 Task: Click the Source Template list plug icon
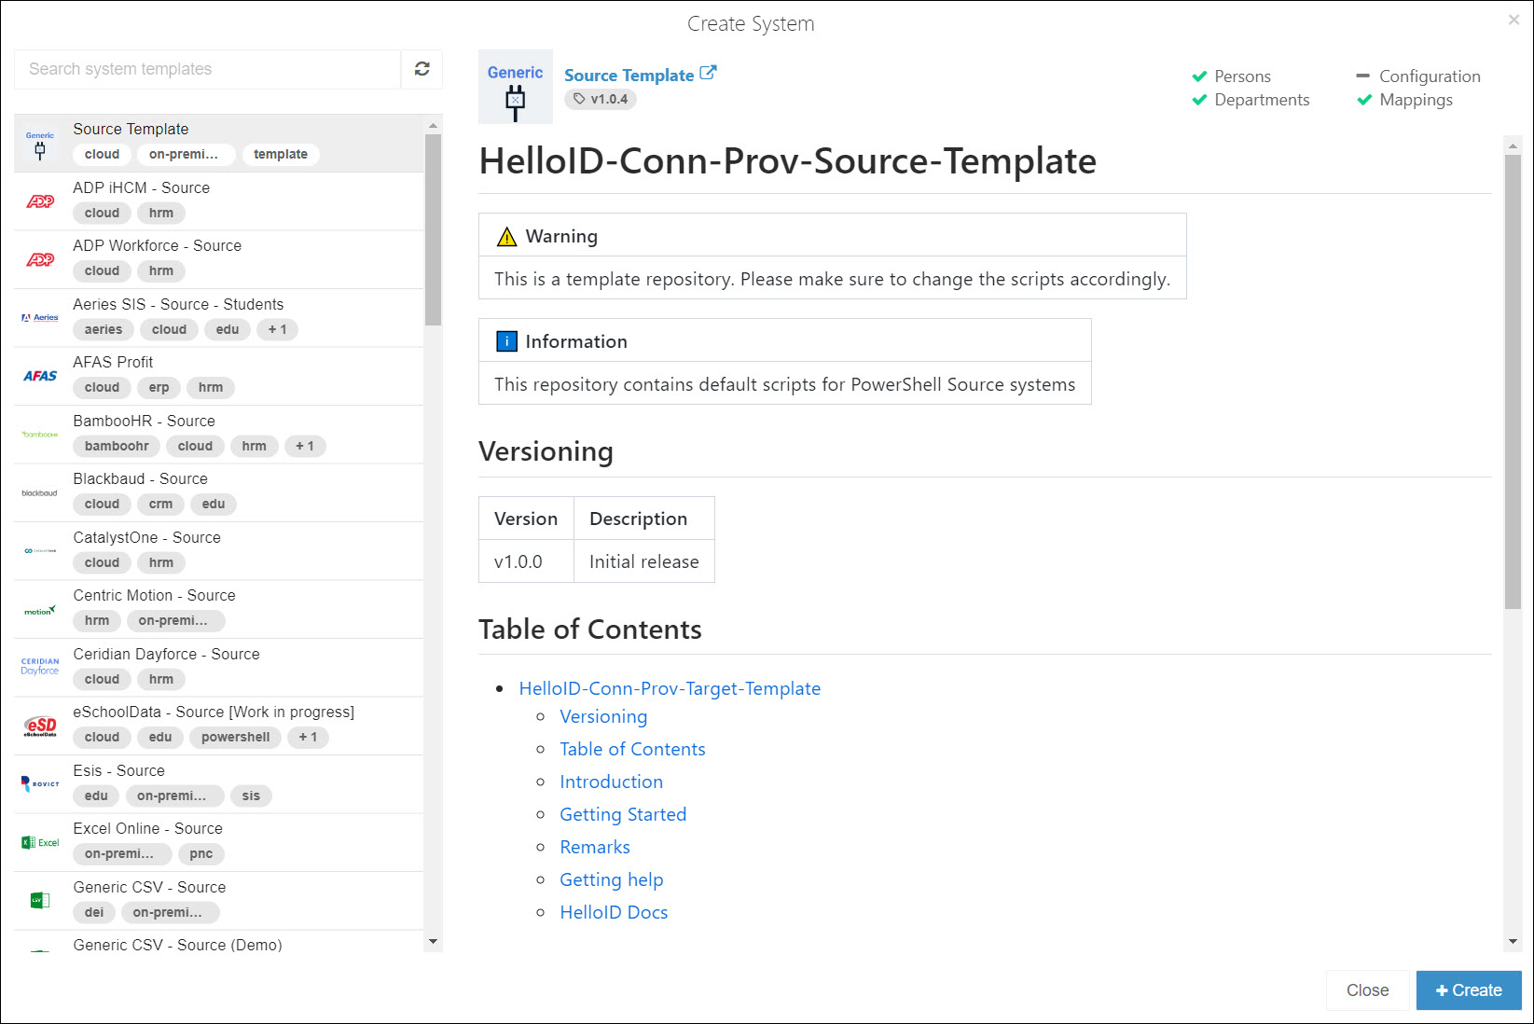[40, 145]
